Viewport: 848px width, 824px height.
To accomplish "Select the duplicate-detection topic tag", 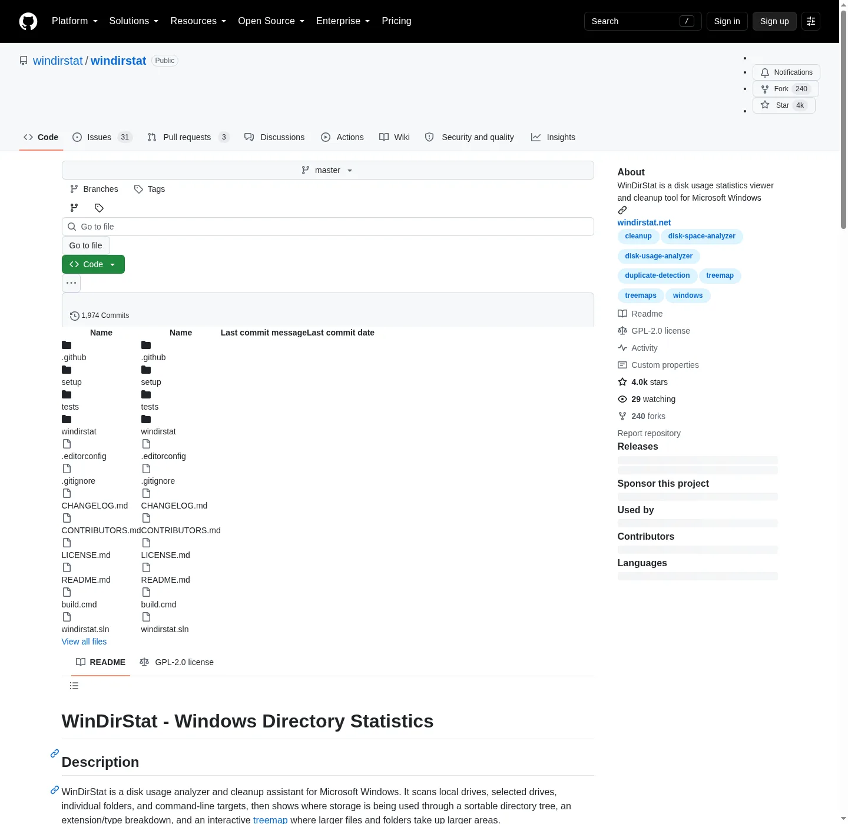I will pyautogui.click(x=657, y=275).
